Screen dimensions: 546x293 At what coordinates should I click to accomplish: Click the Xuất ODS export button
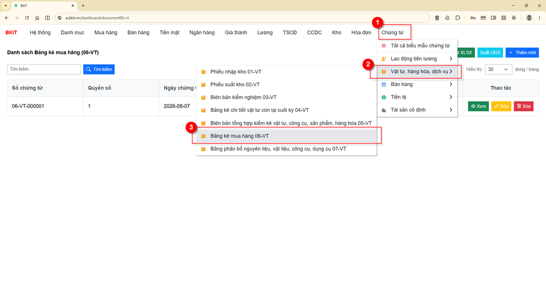[490, 53]
